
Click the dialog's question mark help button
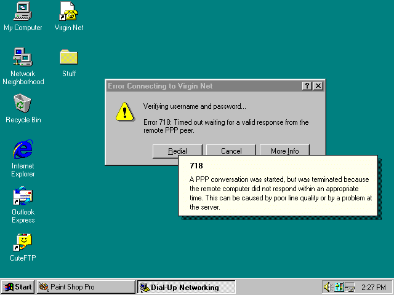pos(307,86)
